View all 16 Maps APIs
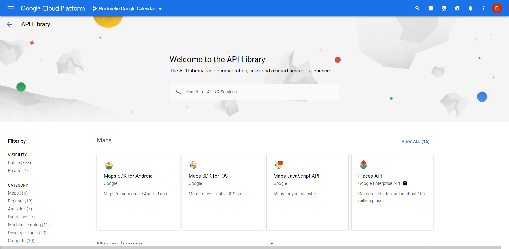Image resolution: width=509 pixels, height=249 pixels. tap(415, 141)
